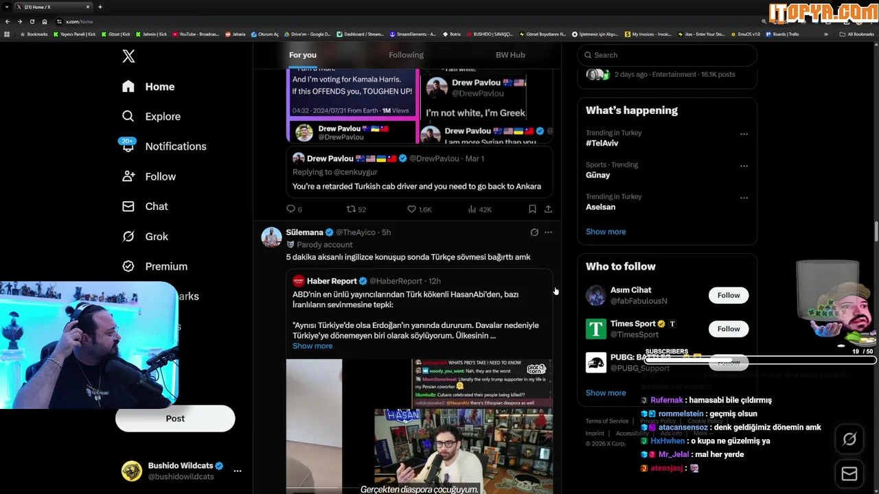Open Times Sport profile avatar
The image size is (879, 494).
coord(596,329)
